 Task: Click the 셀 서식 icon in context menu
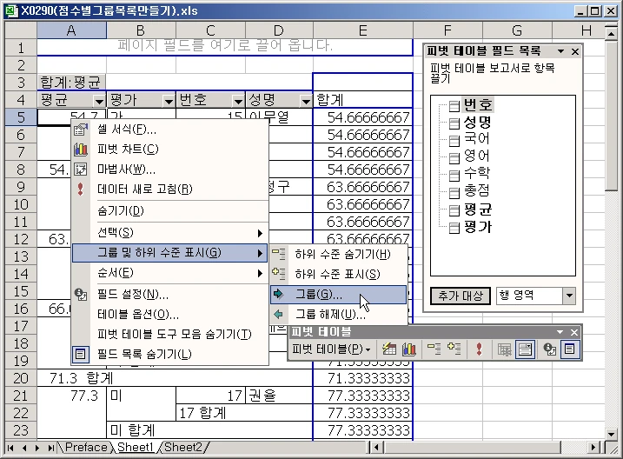pos(81,130)
